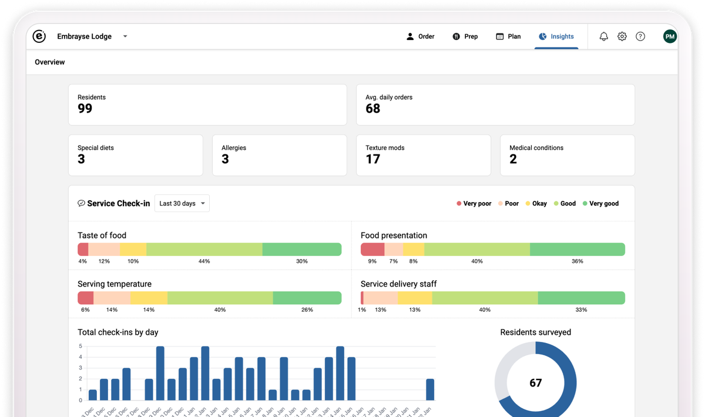Image resolution: width=705 pixels, height=417 pixels.
Task: Click the 30% Very good segment of Taste of food
Action: [x=302, y=249]
